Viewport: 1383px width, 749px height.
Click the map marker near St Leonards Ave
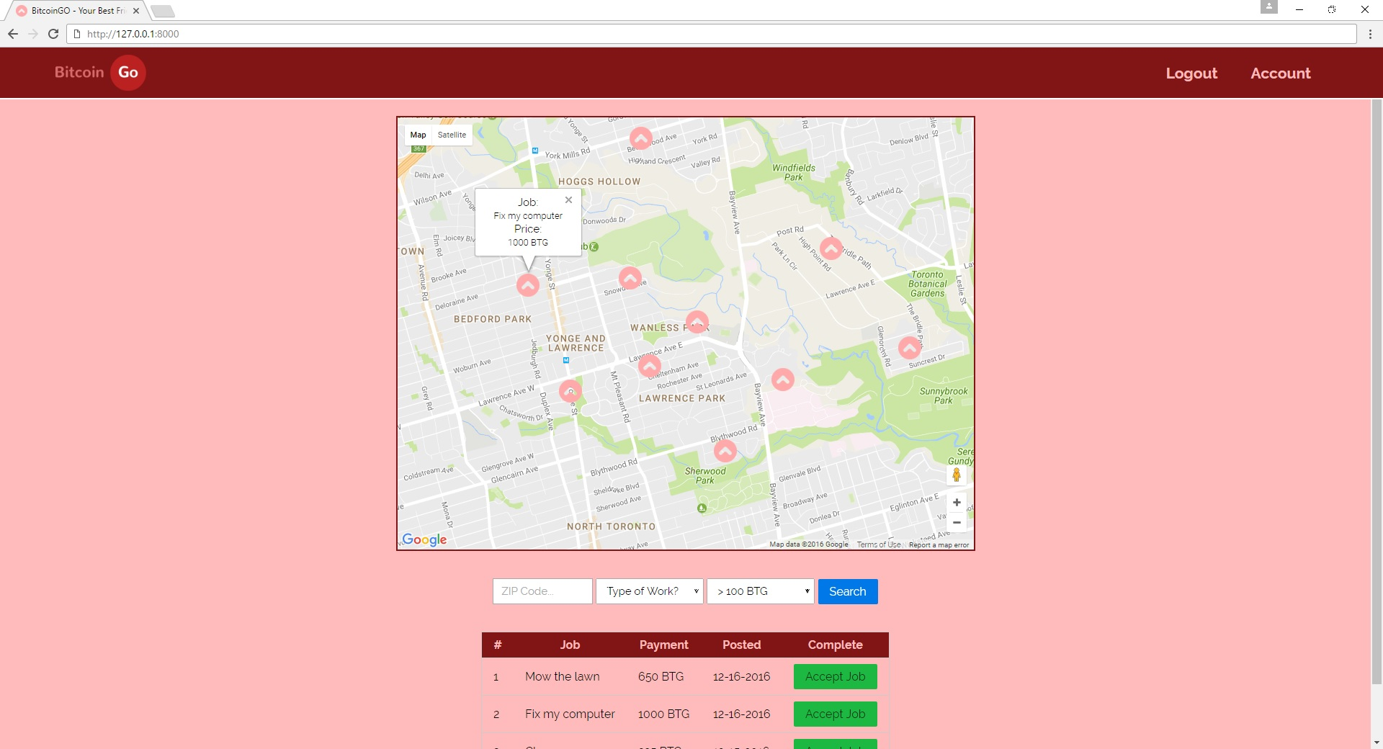coord(783,380)
